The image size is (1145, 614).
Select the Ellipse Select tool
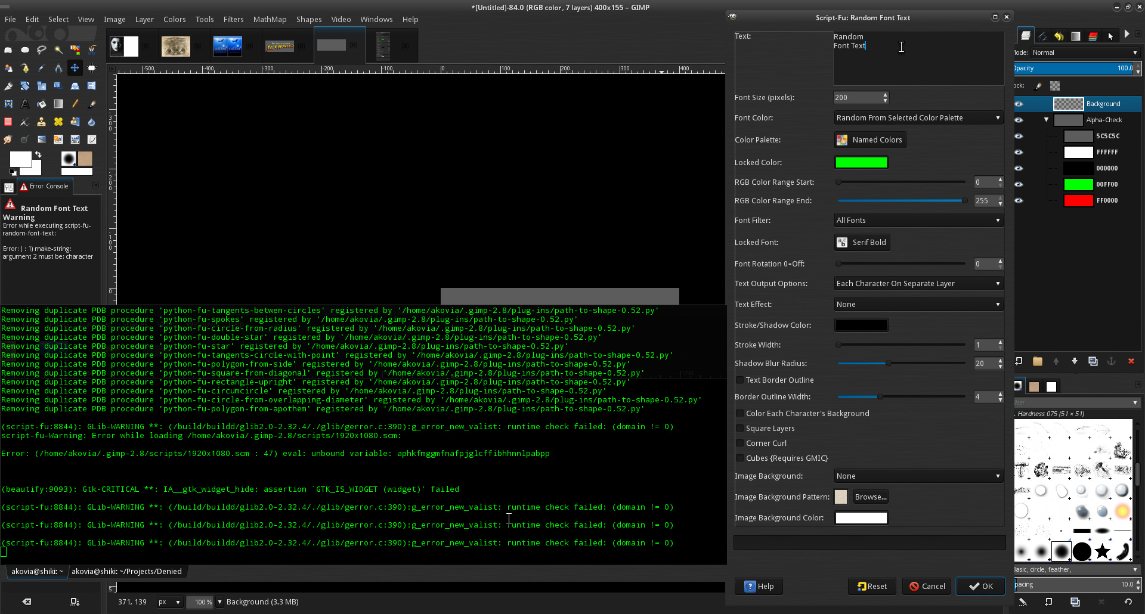click(x=25, y=50)
